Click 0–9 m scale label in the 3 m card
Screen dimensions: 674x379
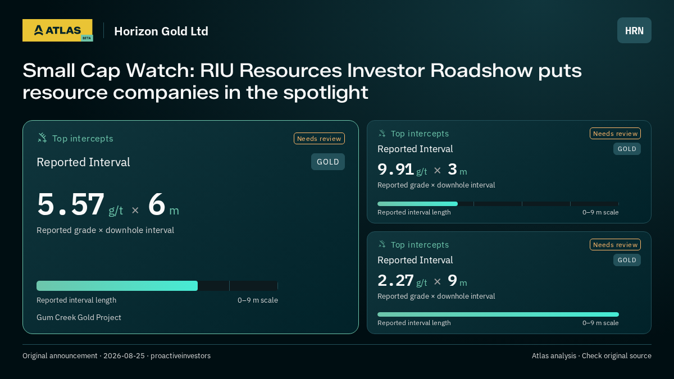click(x=600, y=212)
